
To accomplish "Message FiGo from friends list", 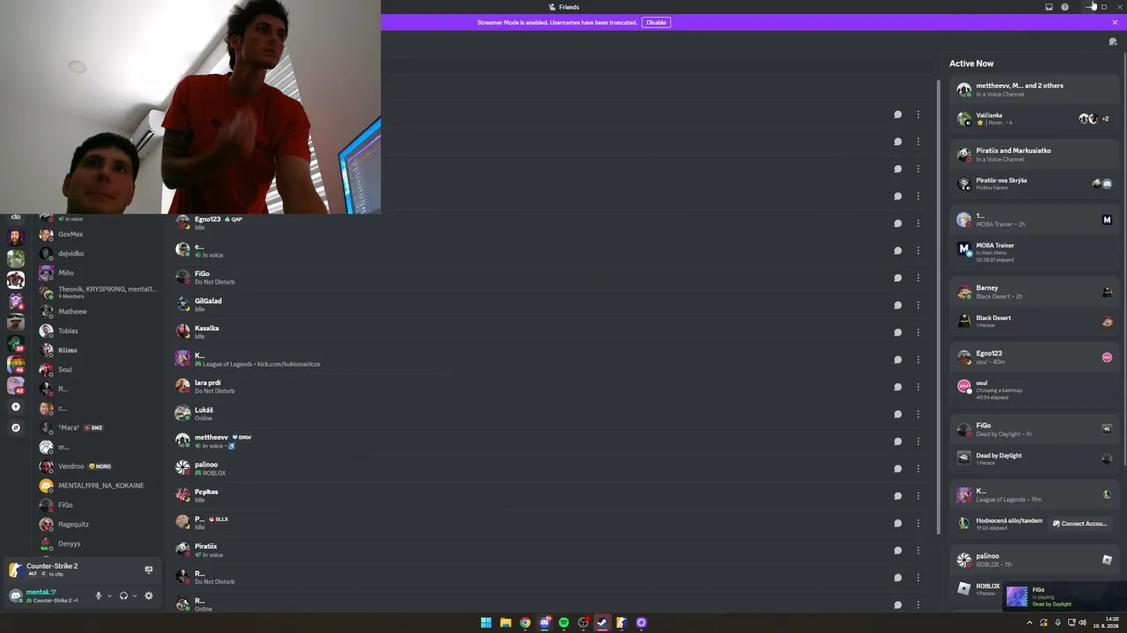I will 897,278.
